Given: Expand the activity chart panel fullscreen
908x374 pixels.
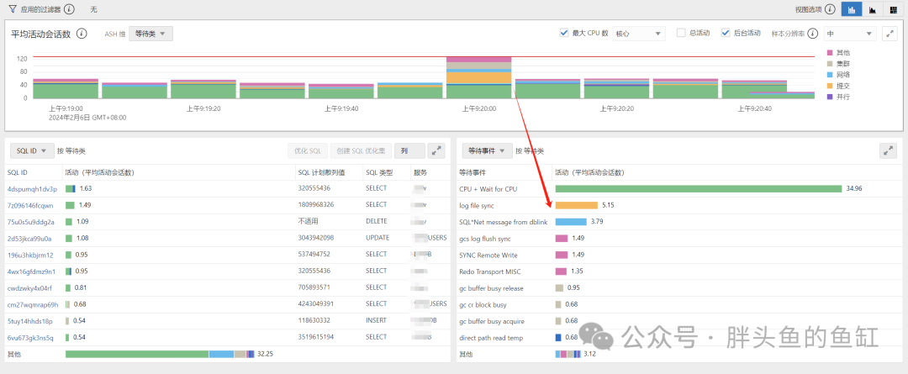Looking at the screenshot, I should pyautogui.click(x=889, y=34).
